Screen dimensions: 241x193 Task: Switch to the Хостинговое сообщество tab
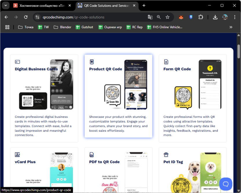coord(39,6)
